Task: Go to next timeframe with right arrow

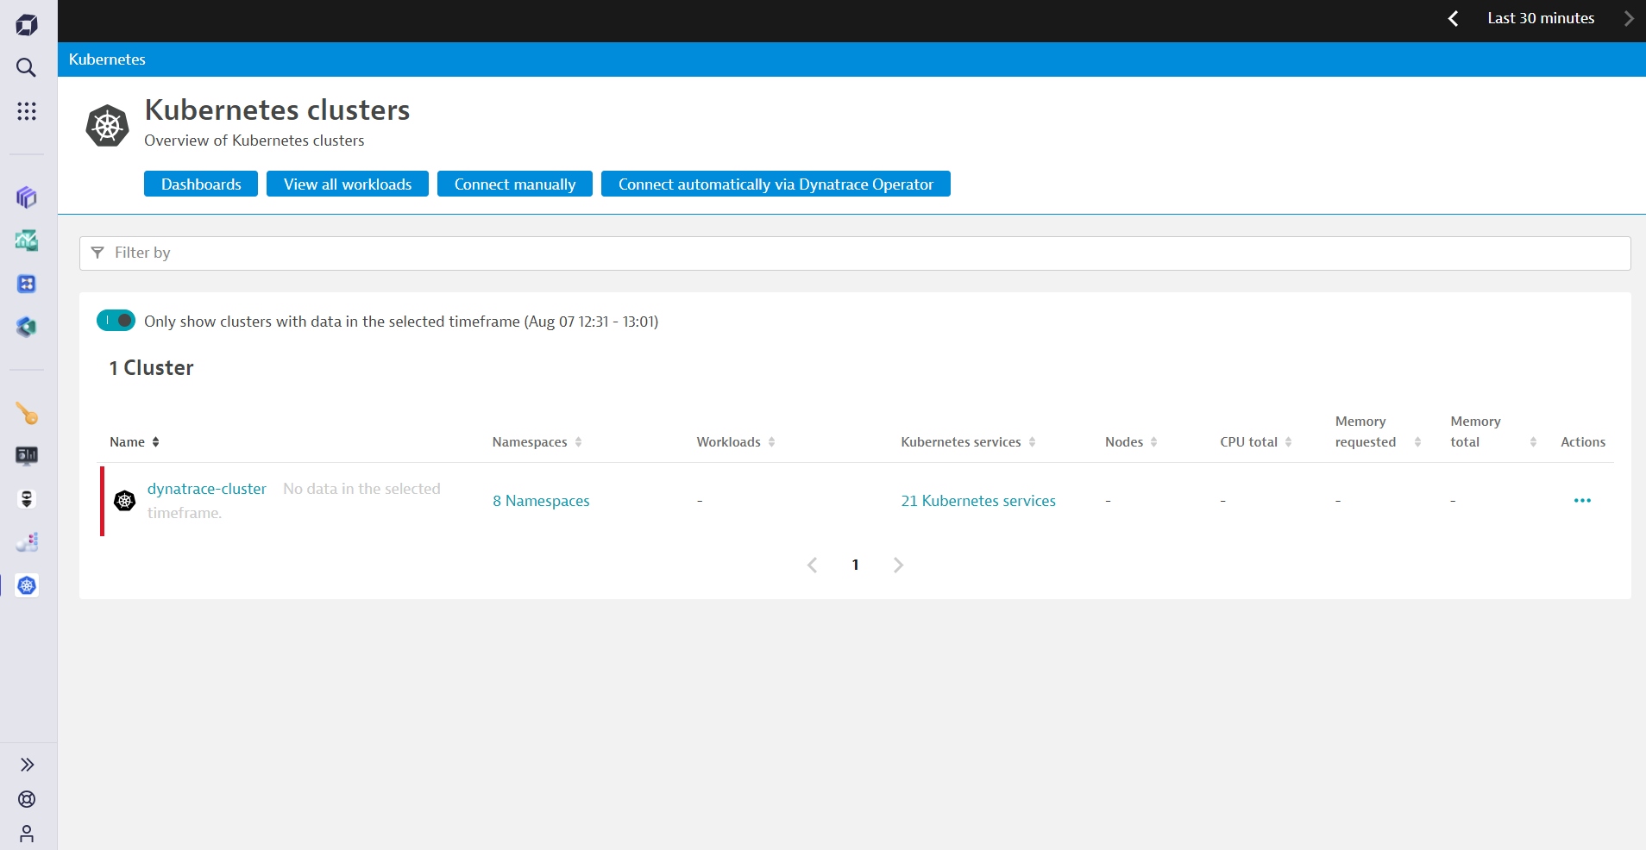Action: pos(1629,18)
